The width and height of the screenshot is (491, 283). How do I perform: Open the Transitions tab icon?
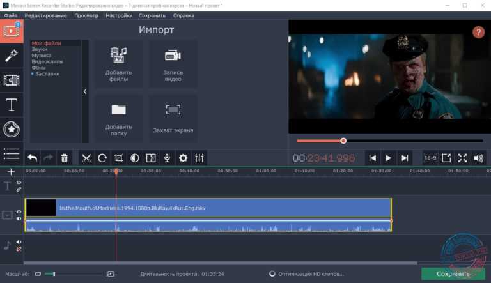click(x=12, y=80)
